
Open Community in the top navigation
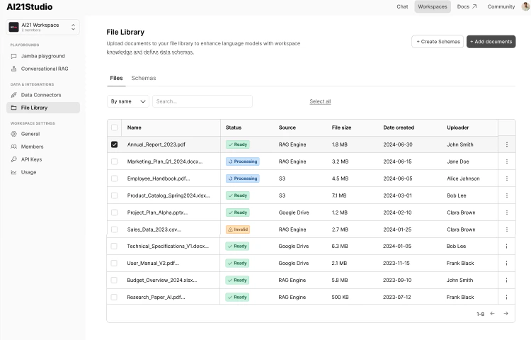pyautogui.click(x=501, y=6)
